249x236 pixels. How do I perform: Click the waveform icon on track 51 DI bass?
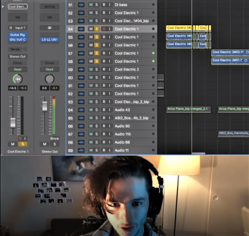click(x=81, y=5)
